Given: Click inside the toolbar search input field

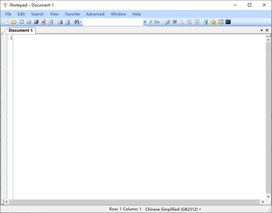Looking at the screenshot, I should [x=113, y=22].
